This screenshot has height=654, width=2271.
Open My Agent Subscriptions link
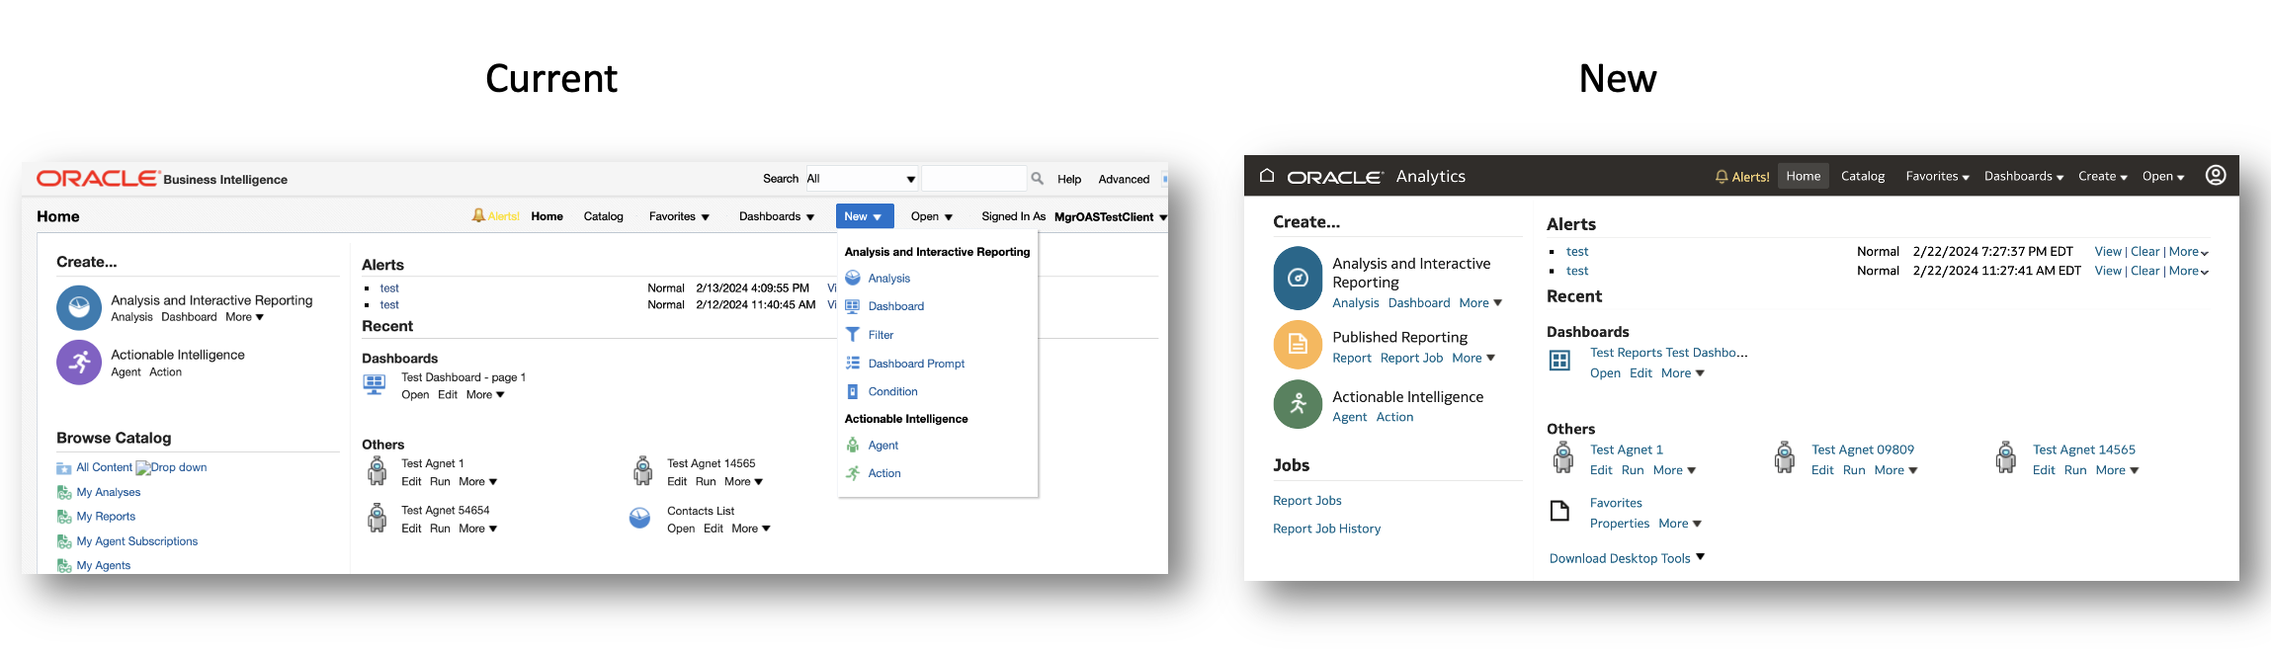click(136, 541)
